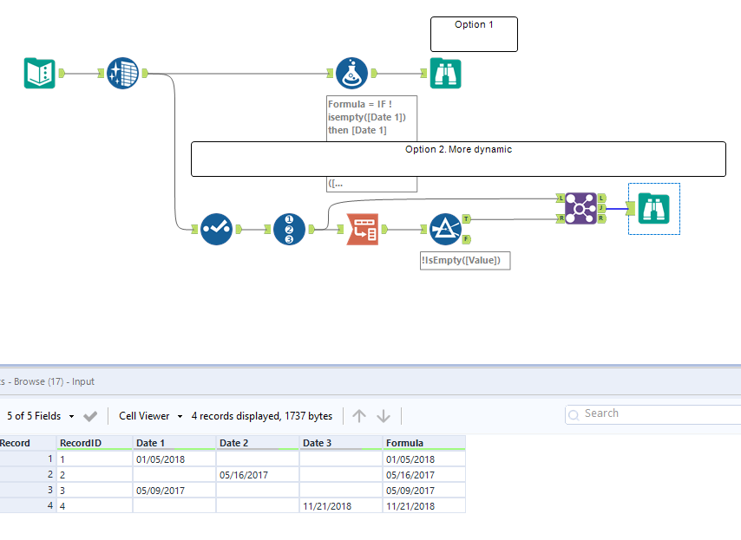Click the Option 1 comment box
The image size is (741, 540).
pyautogui.click(x=474, y=33)
